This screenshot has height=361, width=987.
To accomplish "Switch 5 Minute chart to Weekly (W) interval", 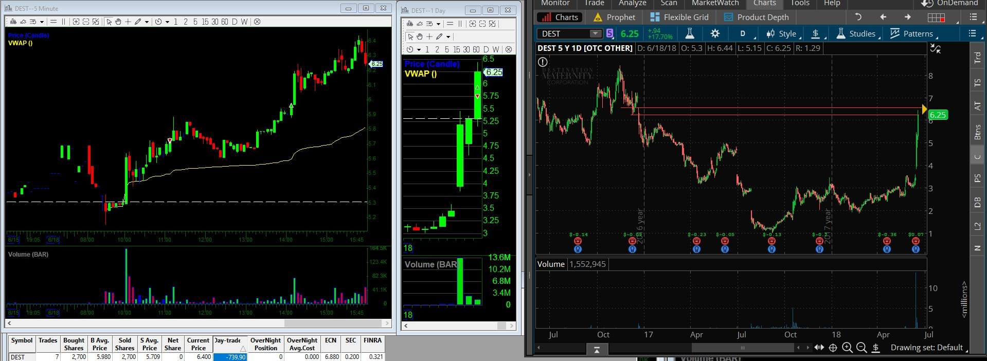I will click(244, 22).
